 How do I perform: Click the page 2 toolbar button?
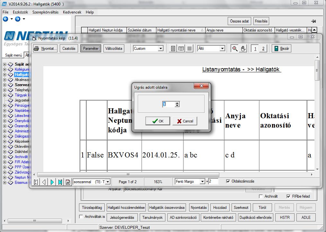(263, 49)
